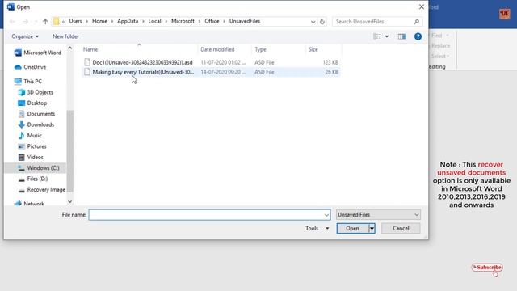
Task: Click the New folder button
Action: point(65,36)
